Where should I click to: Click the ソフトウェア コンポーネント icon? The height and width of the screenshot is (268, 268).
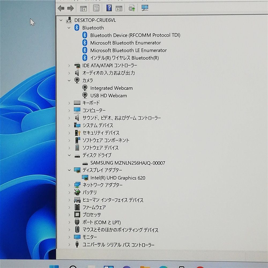(78, 140)
